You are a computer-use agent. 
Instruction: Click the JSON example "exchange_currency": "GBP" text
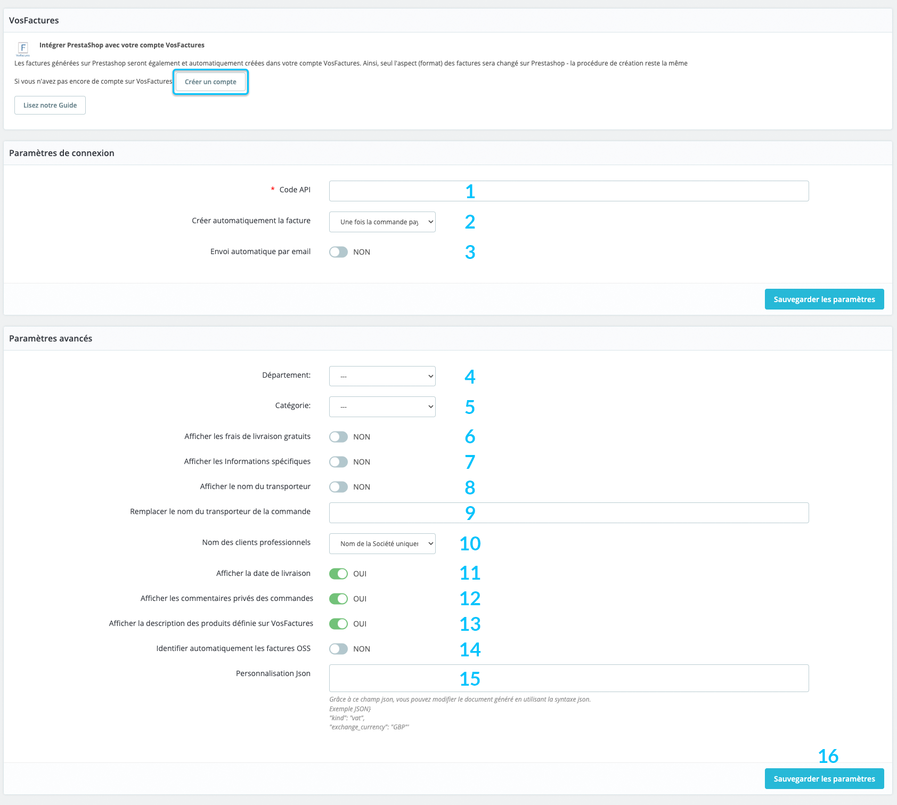coord(369,727)
